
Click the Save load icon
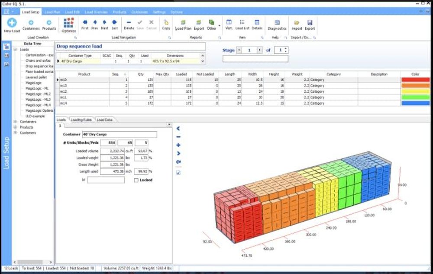pyautogui.click(x=140, y=24)
